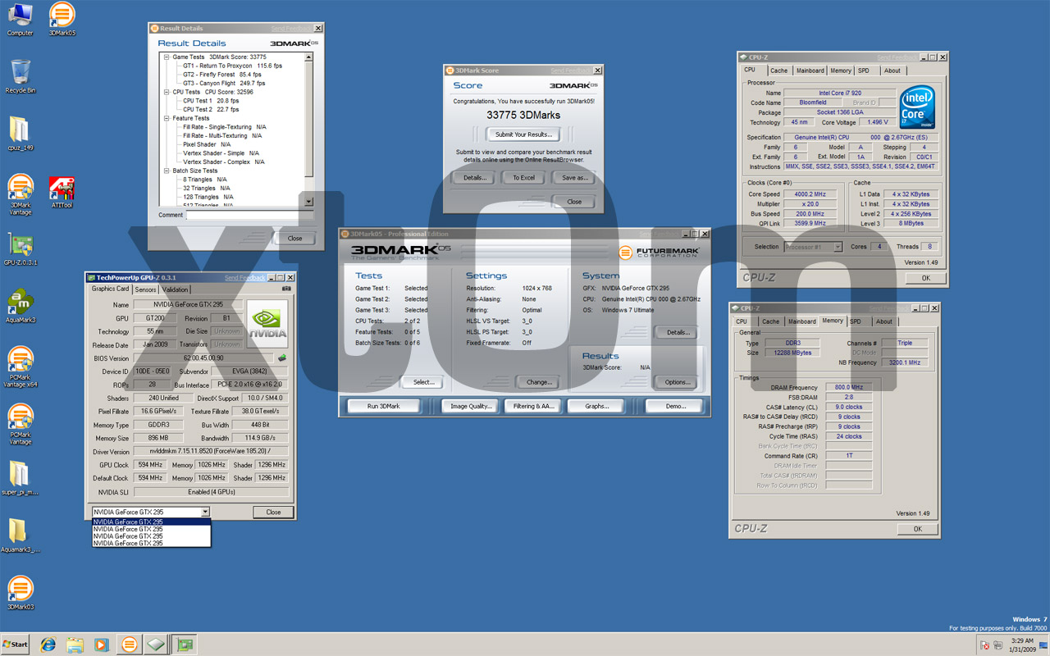Click the Options button under Results
This screenshot has height=656, width=1050.
[x=677, y=382]
